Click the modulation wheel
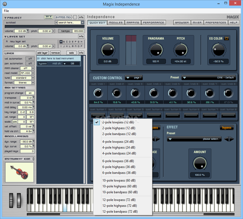This screenshot has width=243, height=219. (x=19, y=200)
